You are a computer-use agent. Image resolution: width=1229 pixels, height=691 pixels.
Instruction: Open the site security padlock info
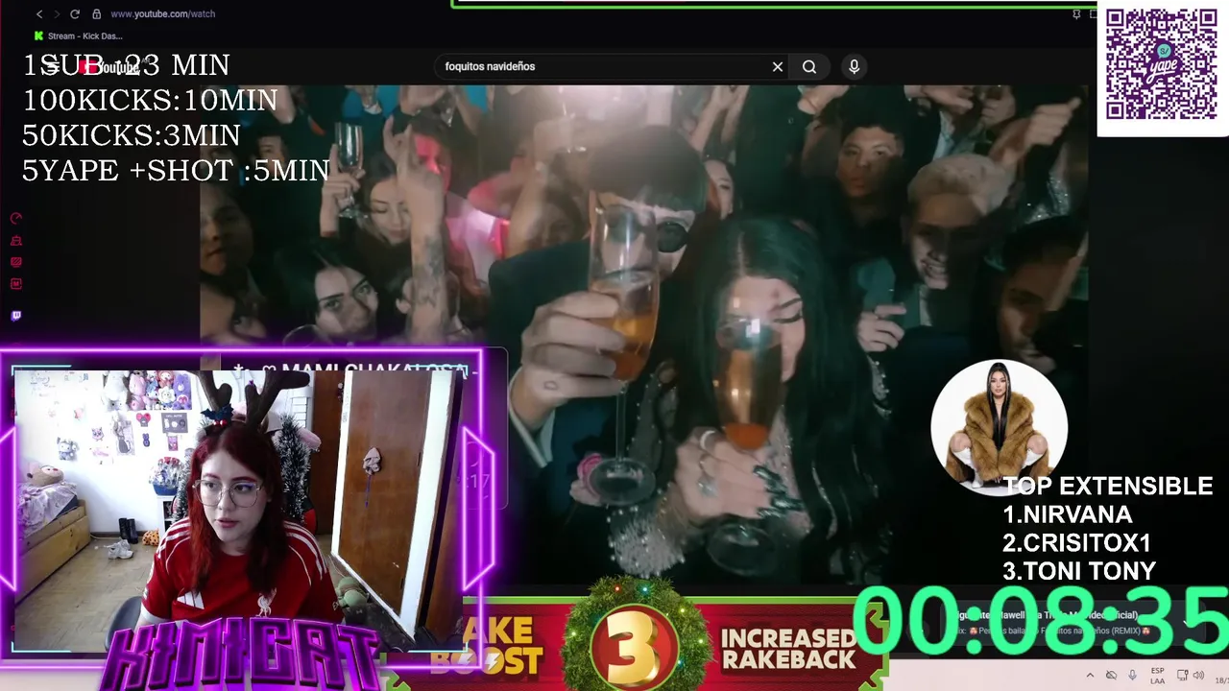pyautogui.click(x=96, y=14)
